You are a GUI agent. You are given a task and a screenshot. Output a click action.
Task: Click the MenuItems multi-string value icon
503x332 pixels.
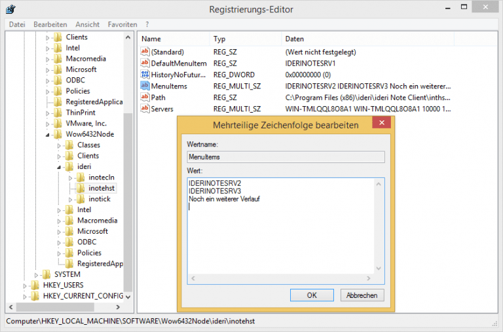pos(145,86)
